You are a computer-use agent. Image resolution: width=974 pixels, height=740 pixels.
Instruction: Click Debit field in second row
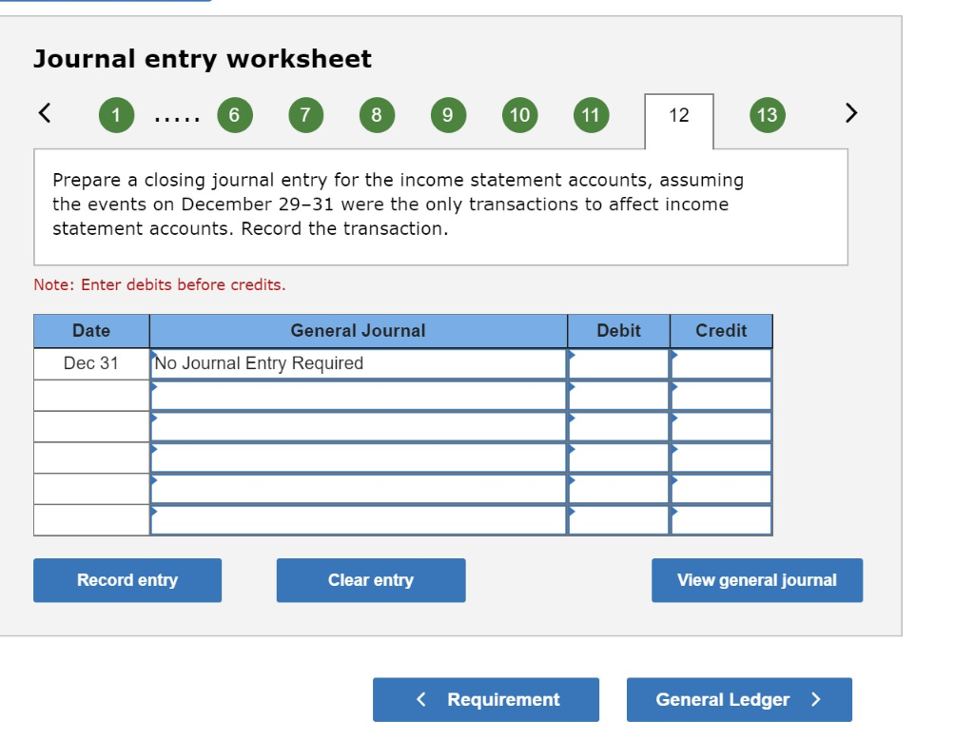[618, 395]
